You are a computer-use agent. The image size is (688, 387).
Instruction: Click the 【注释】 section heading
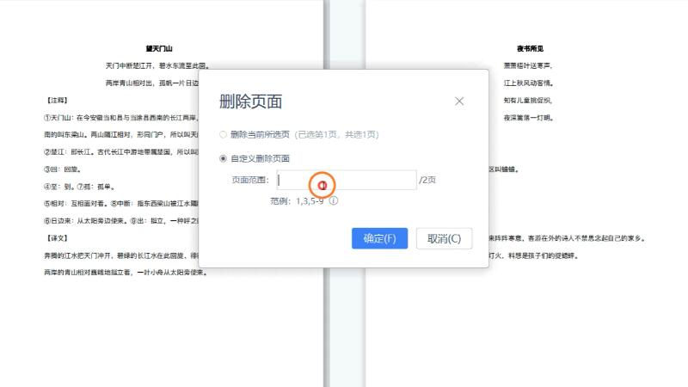tap(58, 100)
